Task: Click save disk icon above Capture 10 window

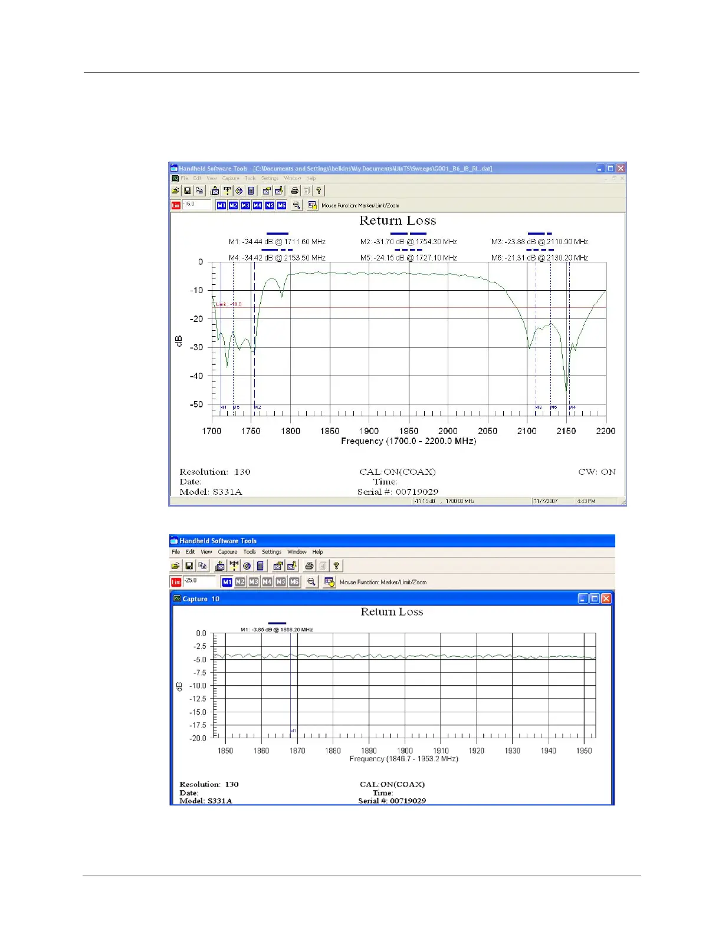Action: point(189,566)
